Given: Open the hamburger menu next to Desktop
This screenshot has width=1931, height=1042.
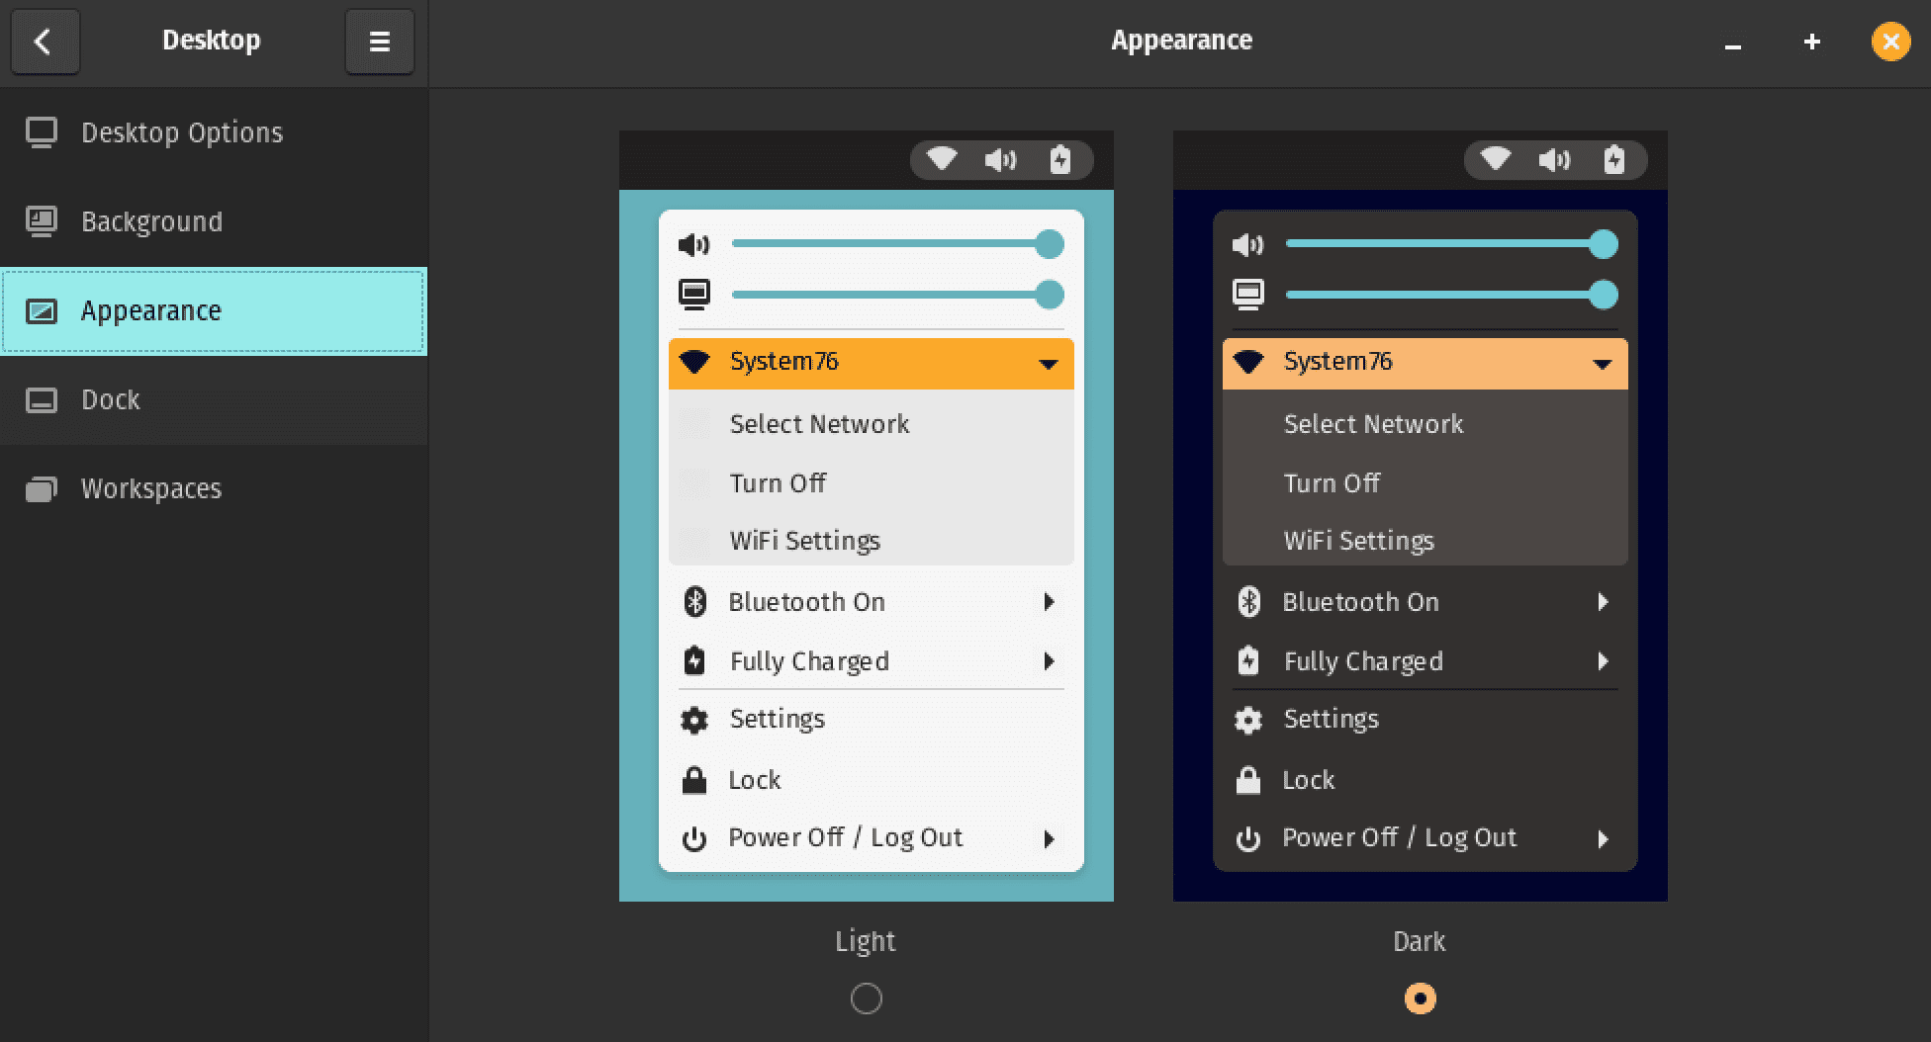Looking at the screenshot, I should 379,42.
